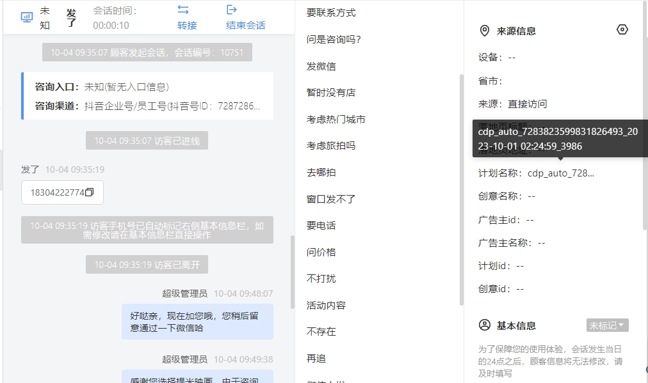Click the person icon beside 基本信息

(484, 325)
